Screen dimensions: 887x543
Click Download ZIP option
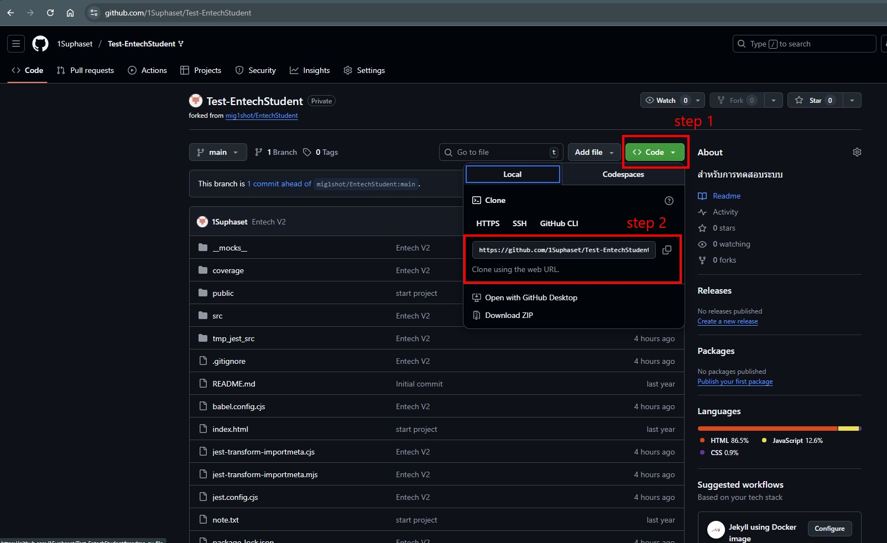pos(509,315)
